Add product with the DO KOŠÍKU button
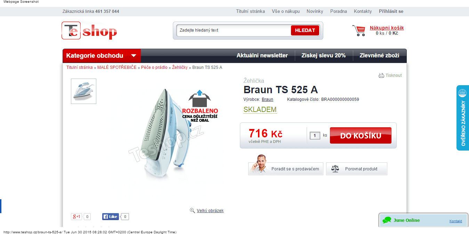Viewport: 469px width, 234px height. click(x=361, y=136)
